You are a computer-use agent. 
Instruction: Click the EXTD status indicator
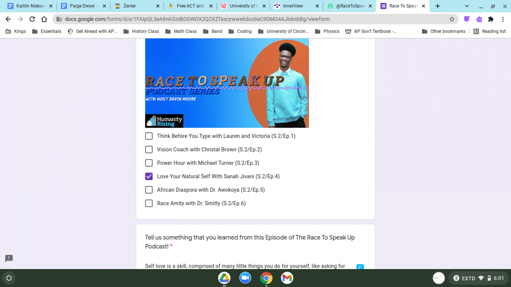click(469, 278)
